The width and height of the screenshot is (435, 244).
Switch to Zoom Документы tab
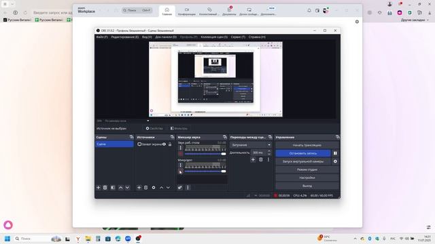coord(229,12)
